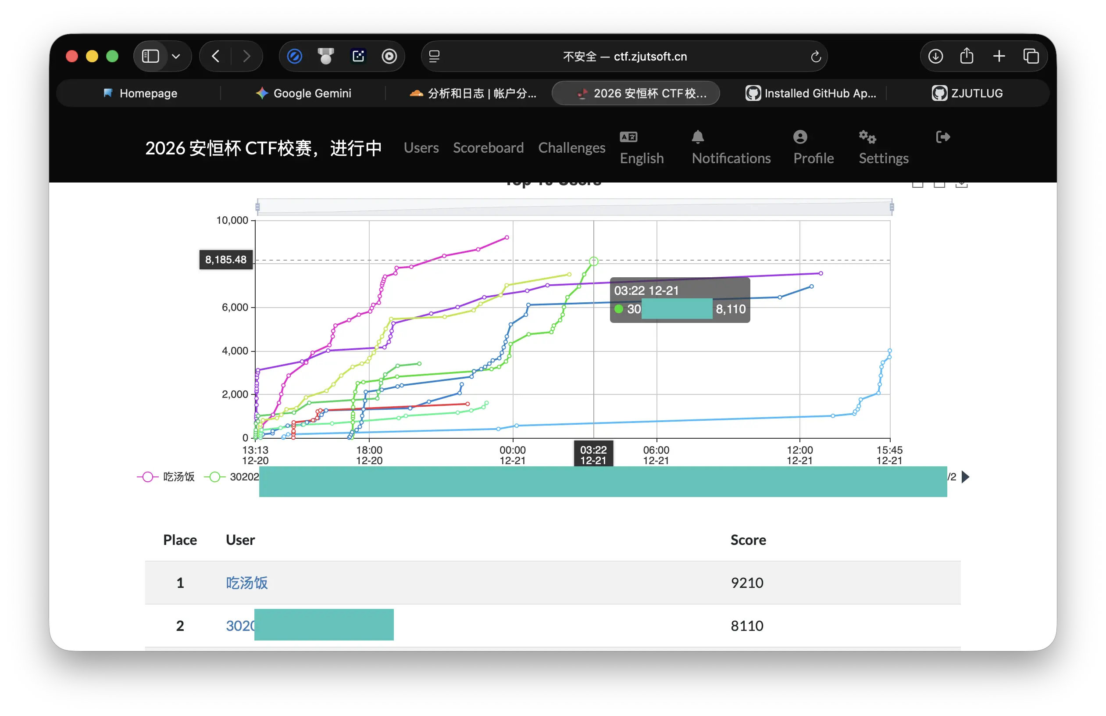1106x716 pixels.
Task: Expand the sidebar dropdown chevron
Action: (176, 57)
